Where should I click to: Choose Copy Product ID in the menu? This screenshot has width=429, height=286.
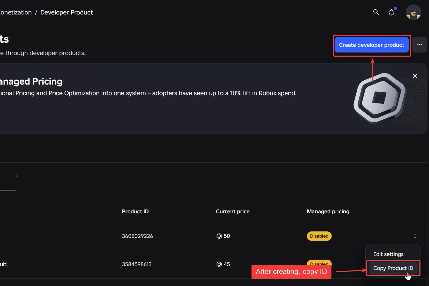click(393, 268)
